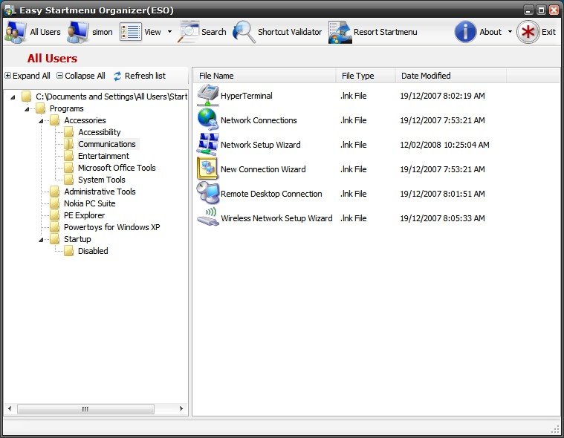Click the tree horizontal scrollbar thumb
Viewport: 564px width, 438px height.
point(85,409)
